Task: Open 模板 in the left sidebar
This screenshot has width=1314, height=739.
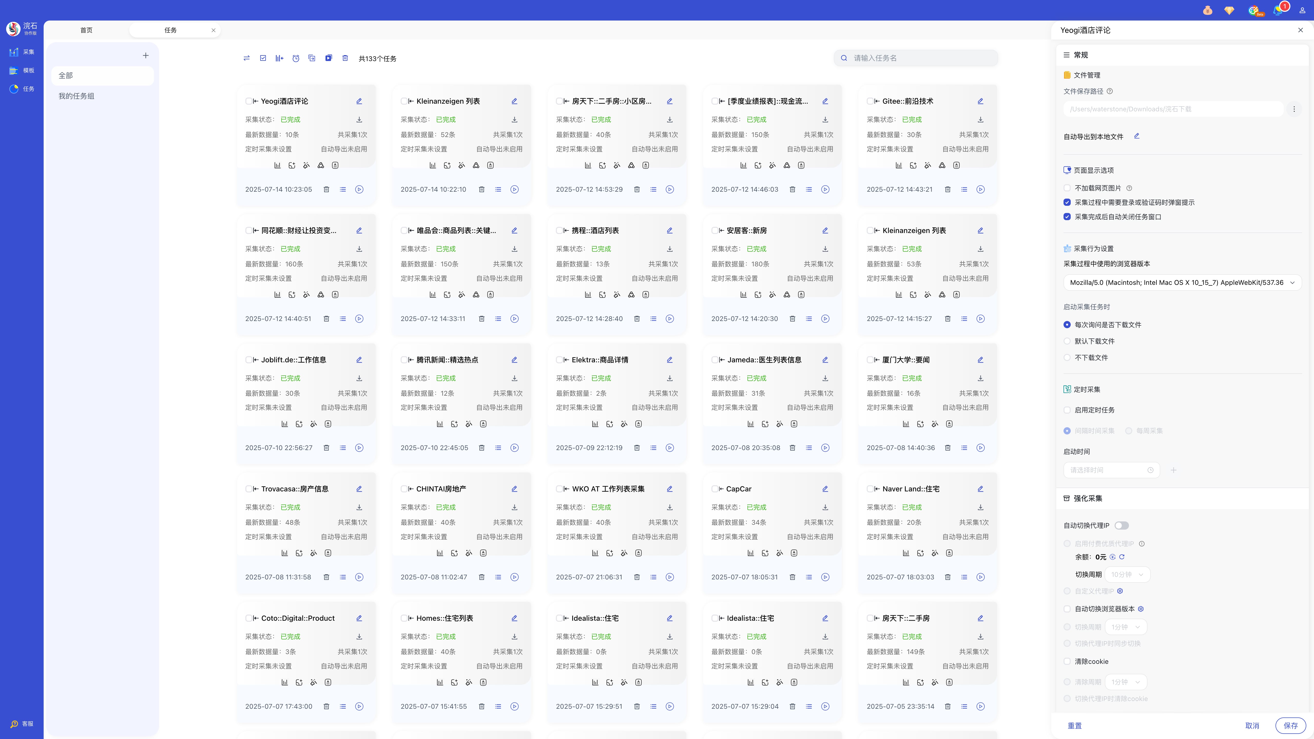Action: pos(22,70)
